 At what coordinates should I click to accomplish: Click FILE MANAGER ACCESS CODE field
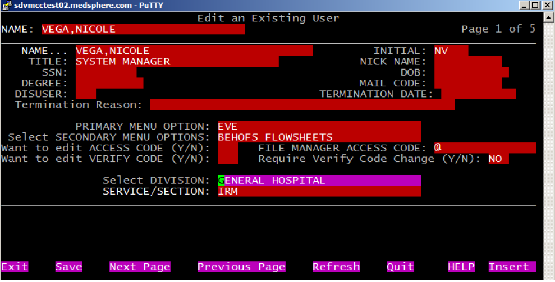[485, 148]
